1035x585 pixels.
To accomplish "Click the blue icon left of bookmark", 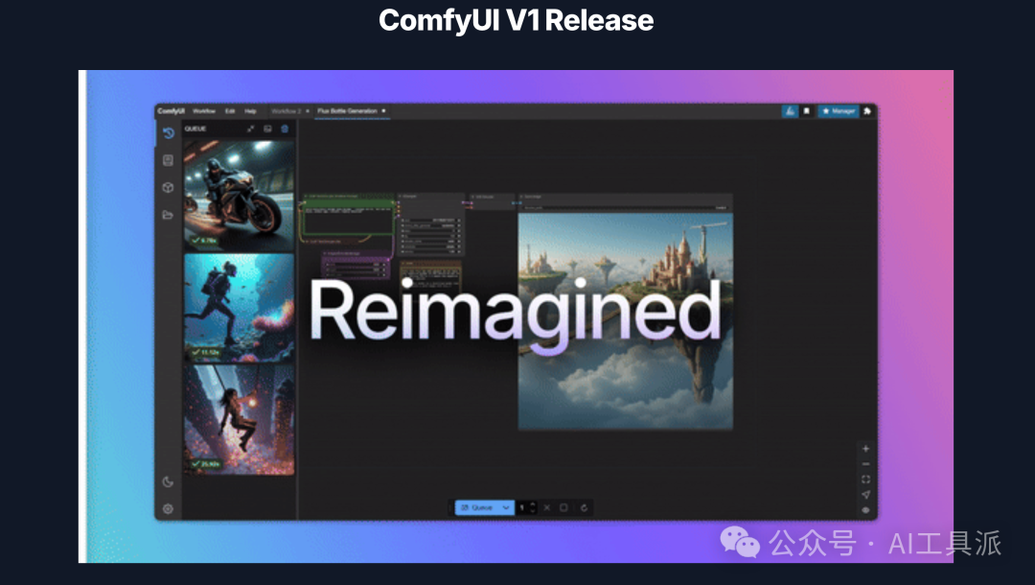I will [x=790, y=111].
